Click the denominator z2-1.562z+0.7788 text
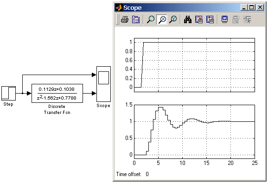Viewport: 268px width, 183px height. (x=57, y=98)
